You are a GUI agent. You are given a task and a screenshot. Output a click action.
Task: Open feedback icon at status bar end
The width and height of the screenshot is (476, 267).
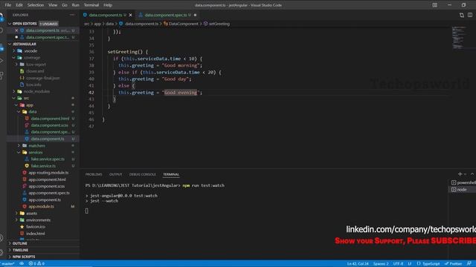[x=469, y=264]
